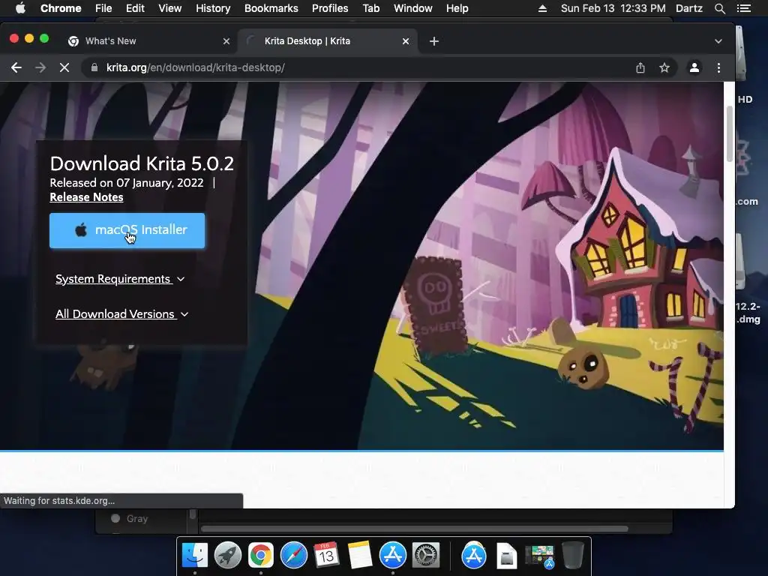Click the page vertical scrollbar

coord(729,133)
